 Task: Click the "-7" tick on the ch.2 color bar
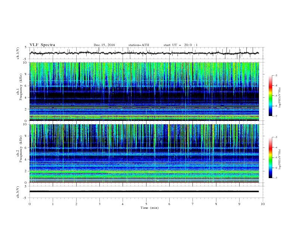tap(275, 178)
